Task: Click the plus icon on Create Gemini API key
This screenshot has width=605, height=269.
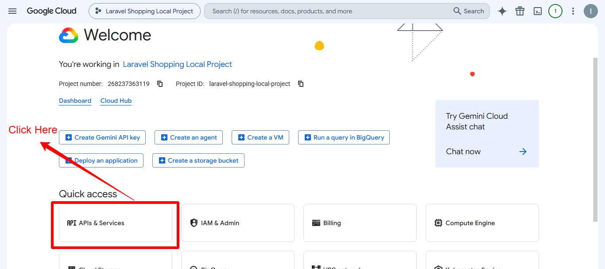Action: tap(69, 137)
